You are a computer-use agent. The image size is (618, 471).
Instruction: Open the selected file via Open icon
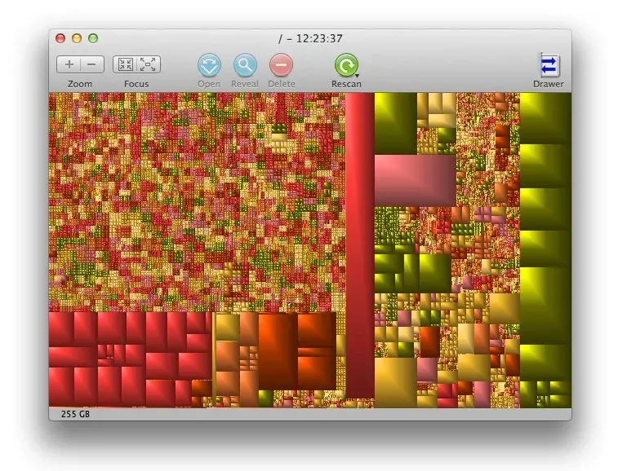pyautogui.click(x=209, y=65)
